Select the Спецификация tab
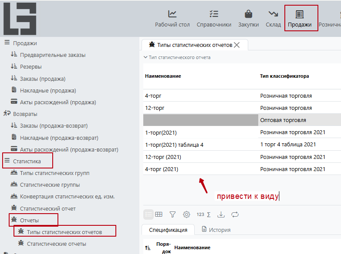 [168, 230]
